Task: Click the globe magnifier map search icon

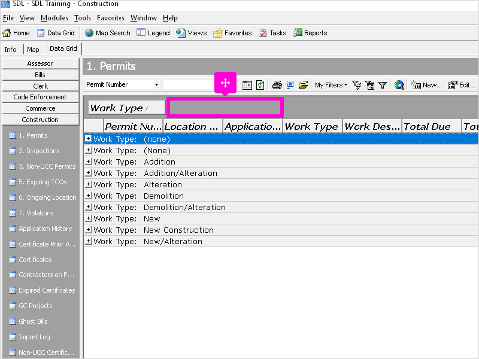Action: point(399,85)
